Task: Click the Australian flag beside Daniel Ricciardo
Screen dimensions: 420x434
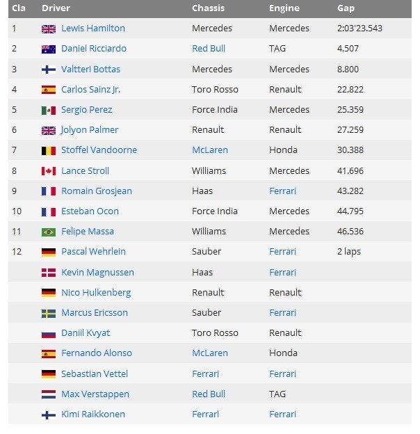Action: [49, 49]
